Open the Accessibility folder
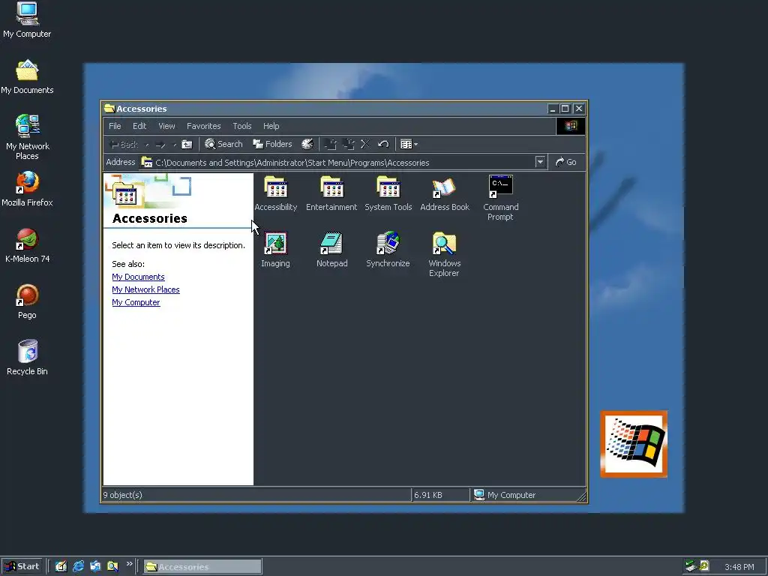The image size is (768, 576). pyautogui.click(x=276, y=193)
